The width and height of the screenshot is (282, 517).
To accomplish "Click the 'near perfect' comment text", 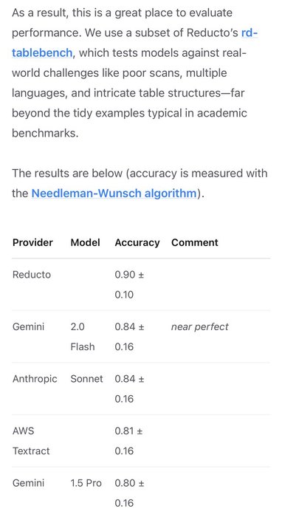I will [x=199, y=326].
